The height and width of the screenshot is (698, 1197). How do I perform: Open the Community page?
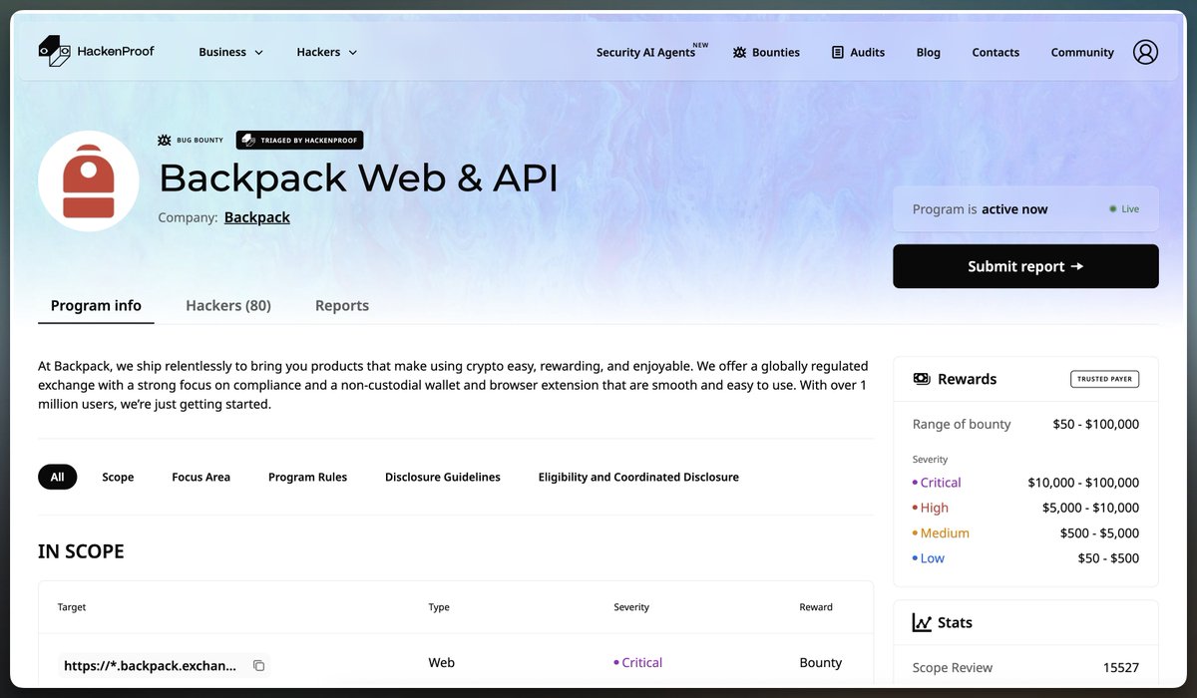tap(1082, 52)
